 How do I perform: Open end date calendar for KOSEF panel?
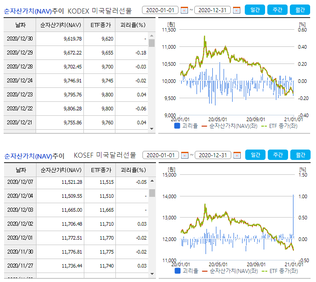click(237, 155)
